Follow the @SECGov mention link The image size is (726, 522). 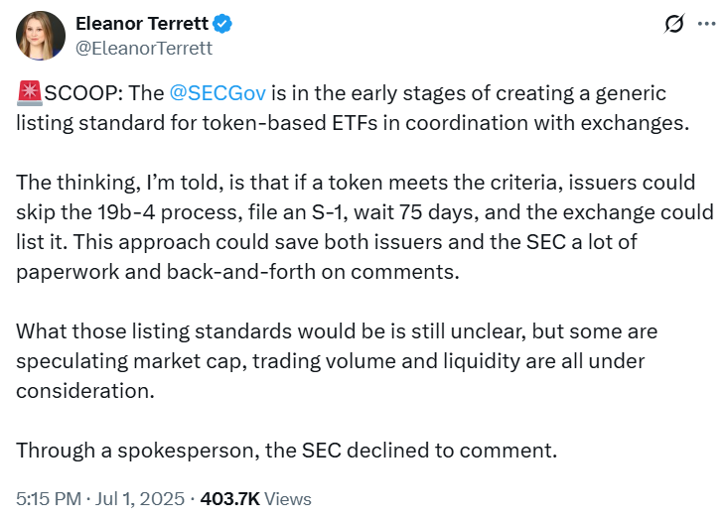[218, 93]
